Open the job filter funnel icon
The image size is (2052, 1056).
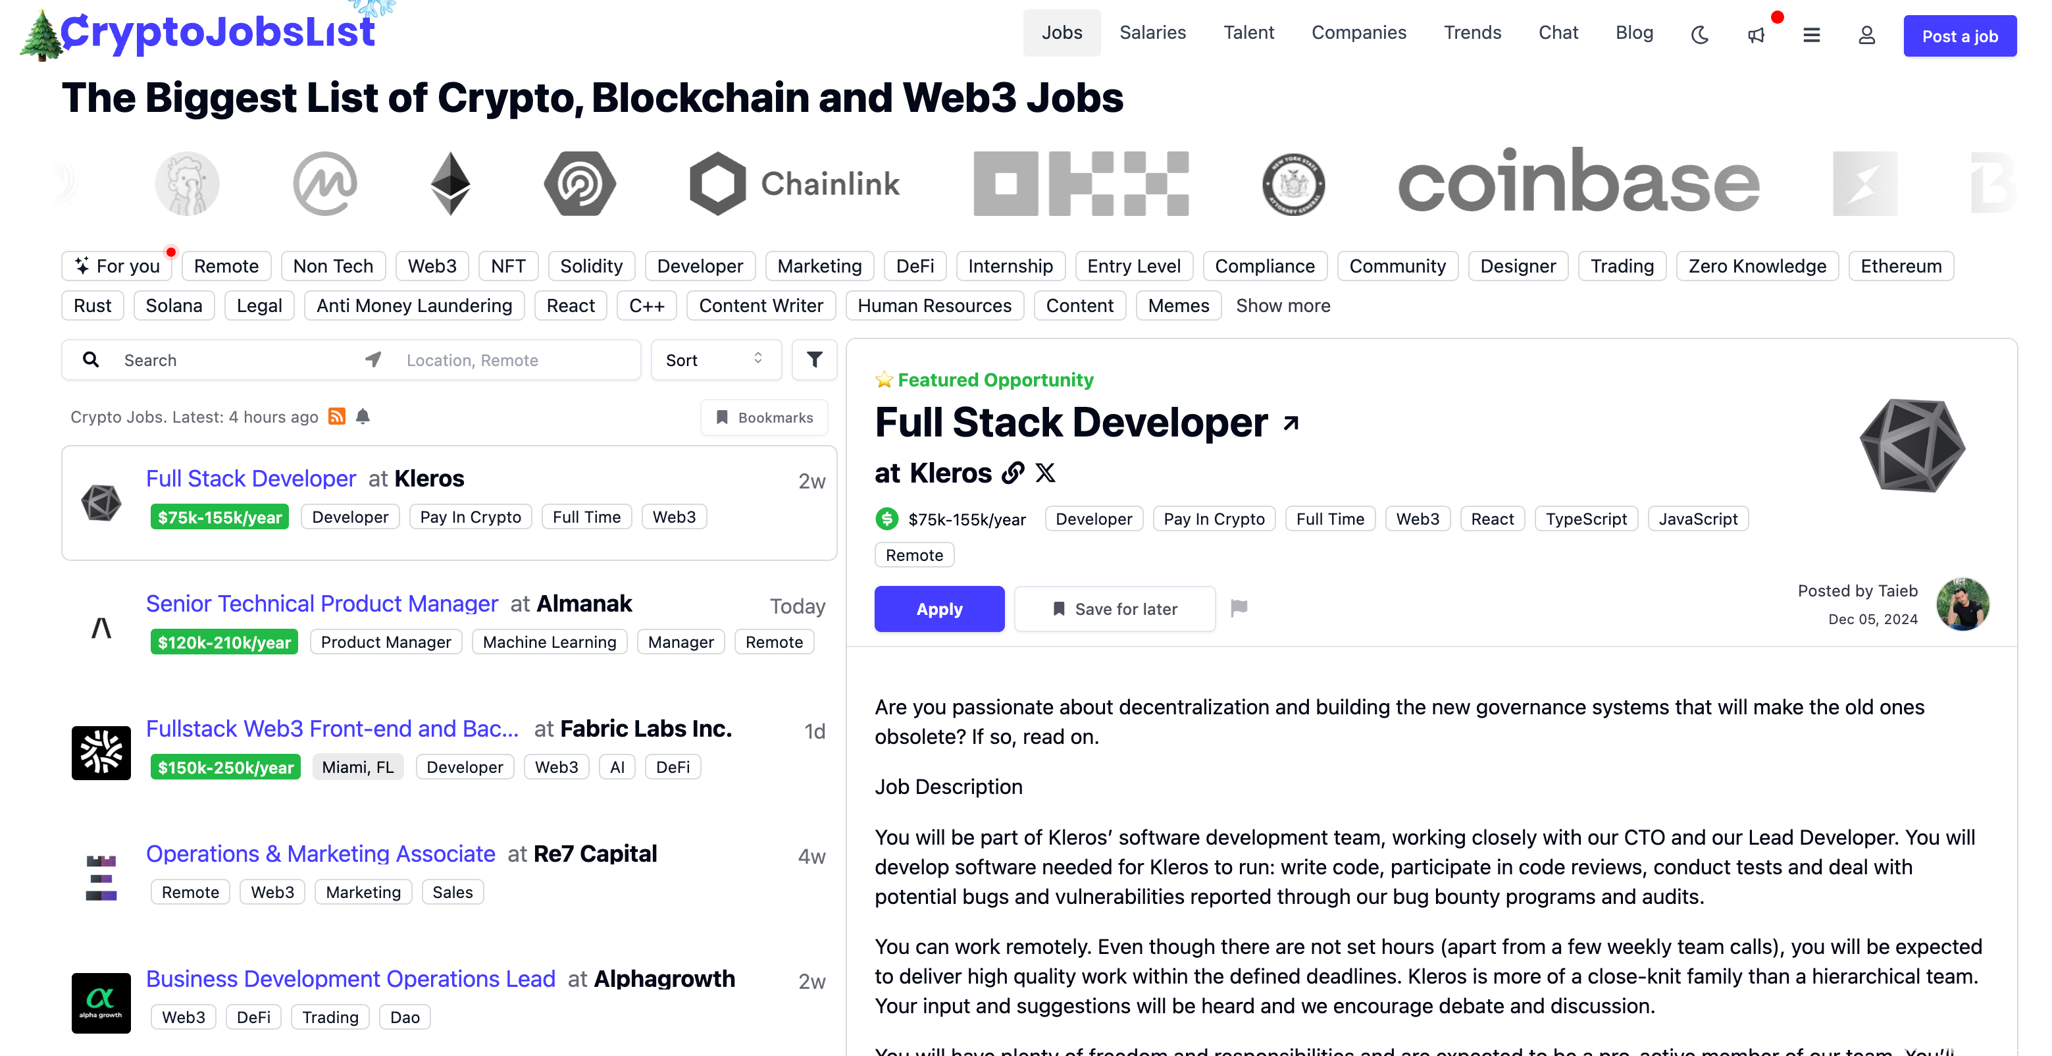(x=814, y=360)
